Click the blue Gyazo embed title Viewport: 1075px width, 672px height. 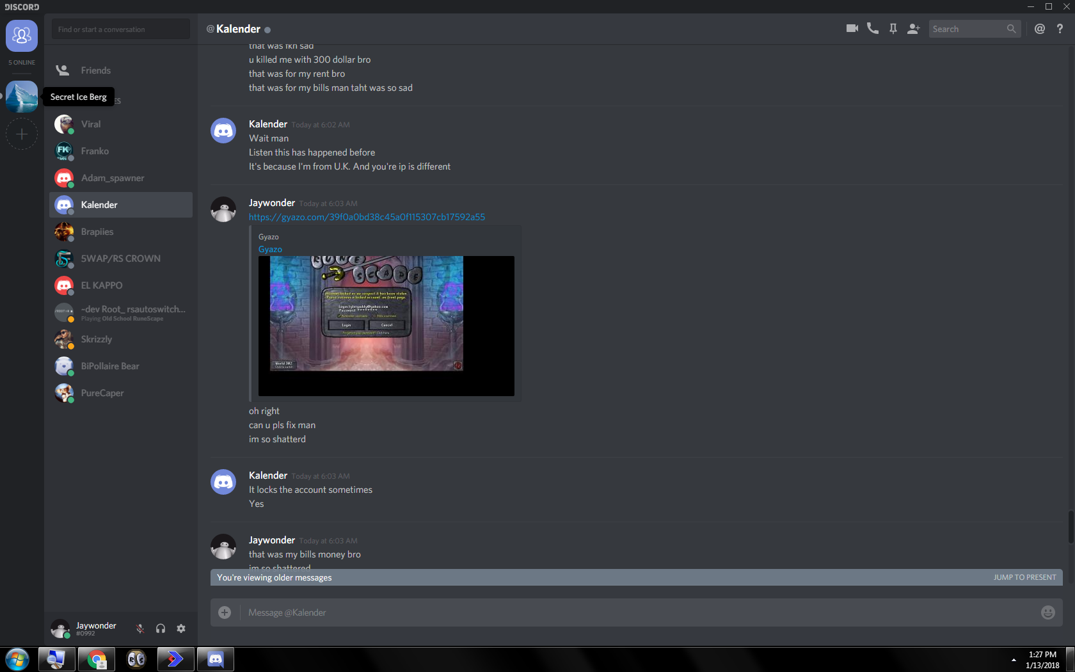coord(270,250)
